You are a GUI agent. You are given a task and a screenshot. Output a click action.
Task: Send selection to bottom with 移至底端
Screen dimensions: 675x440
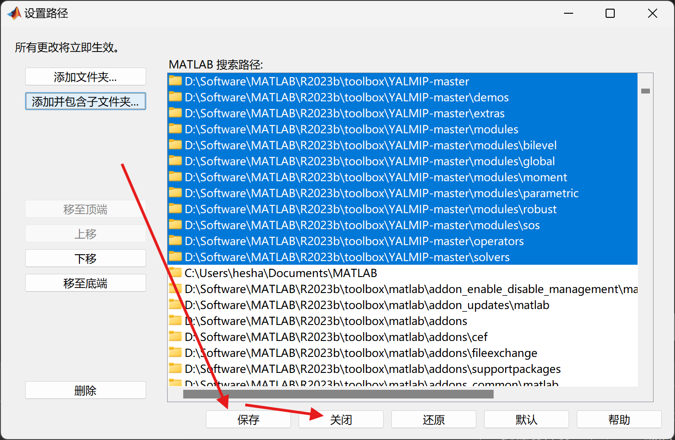85,283
